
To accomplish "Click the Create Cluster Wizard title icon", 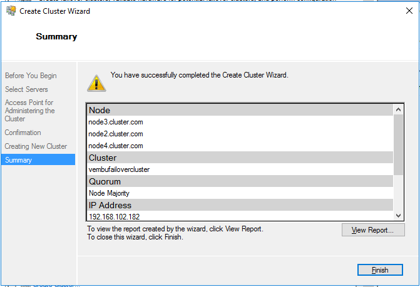I will (11, 11).
